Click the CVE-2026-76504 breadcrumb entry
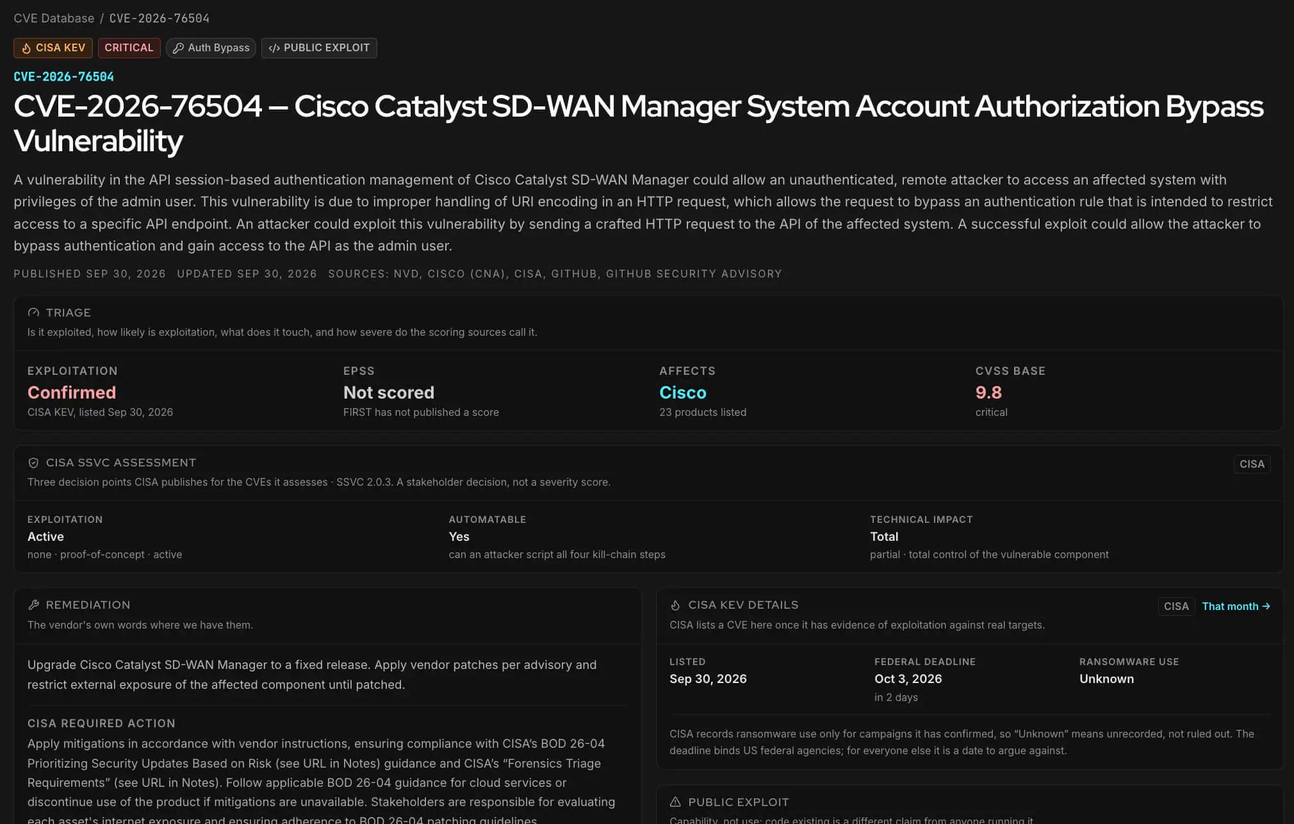This screenshot has height=824, width=1294. [159, 18]
